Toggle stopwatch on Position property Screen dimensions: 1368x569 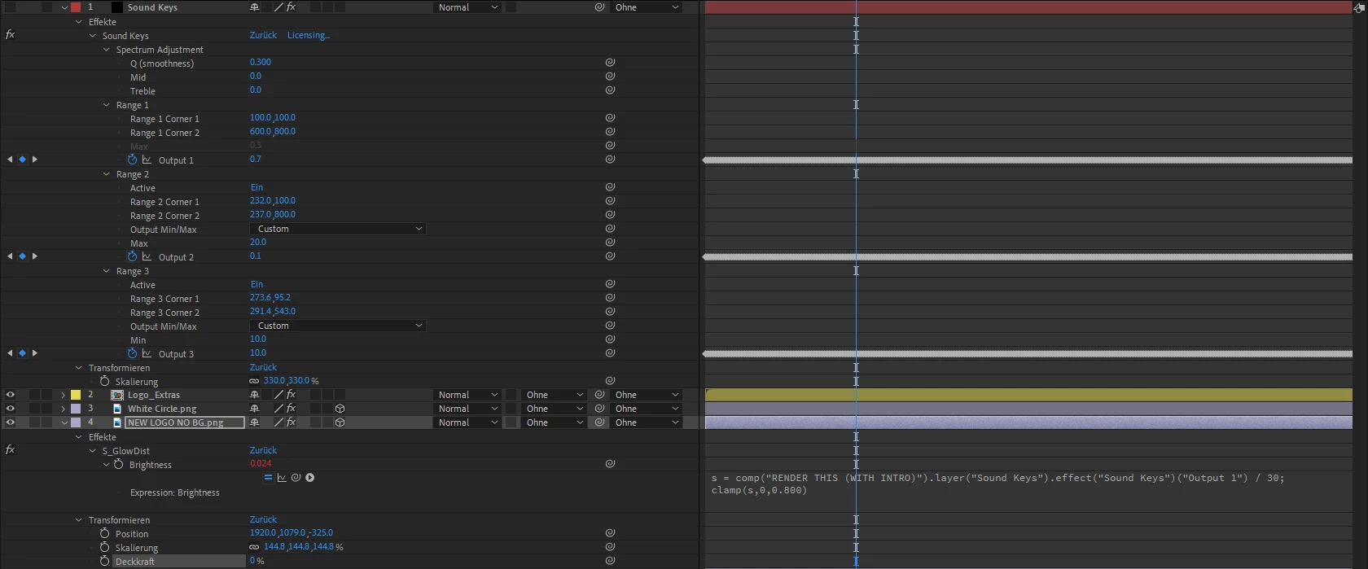coord(104,533)
